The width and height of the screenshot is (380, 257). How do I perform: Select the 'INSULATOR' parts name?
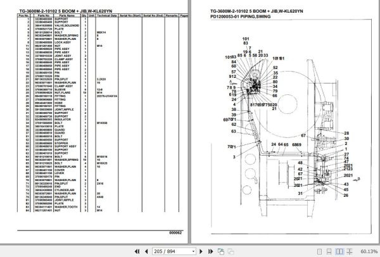point(63,120)
